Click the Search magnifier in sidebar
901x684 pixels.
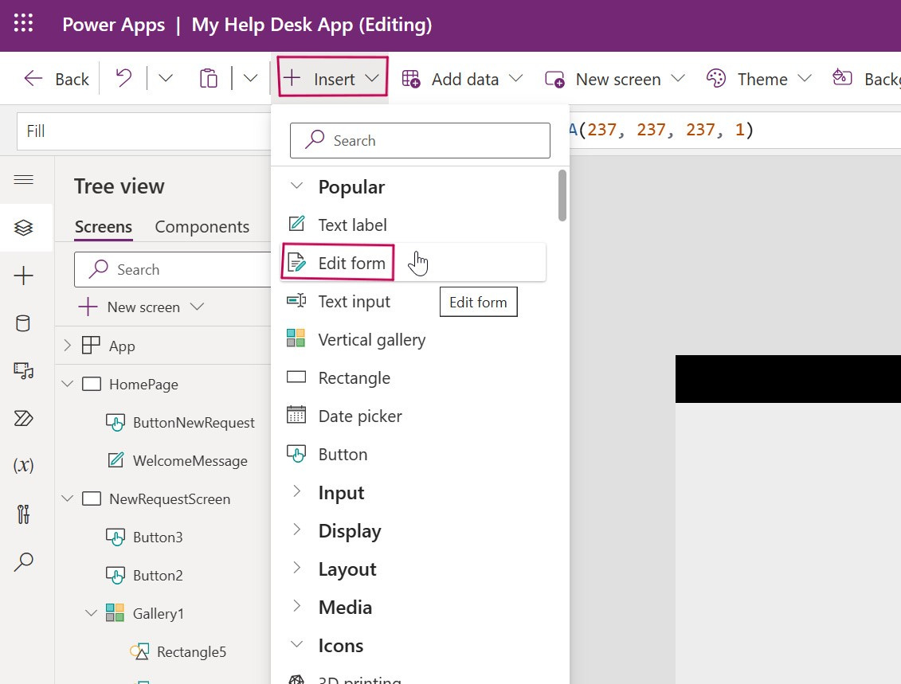pyautogui.click(x=24, y=561)
